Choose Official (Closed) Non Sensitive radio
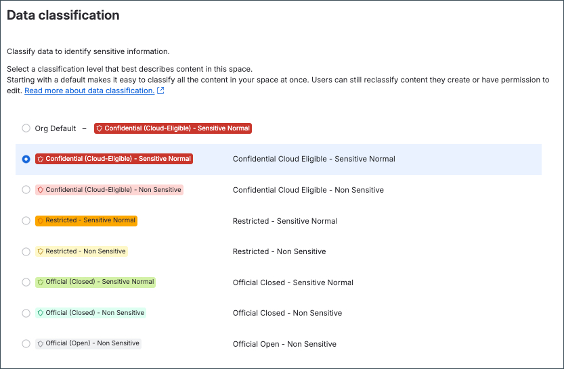 (26, 313)
